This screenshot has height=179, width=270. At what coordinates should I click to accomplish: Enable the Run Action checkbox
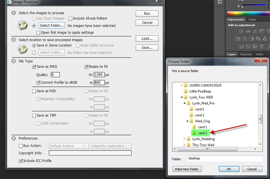21,146
